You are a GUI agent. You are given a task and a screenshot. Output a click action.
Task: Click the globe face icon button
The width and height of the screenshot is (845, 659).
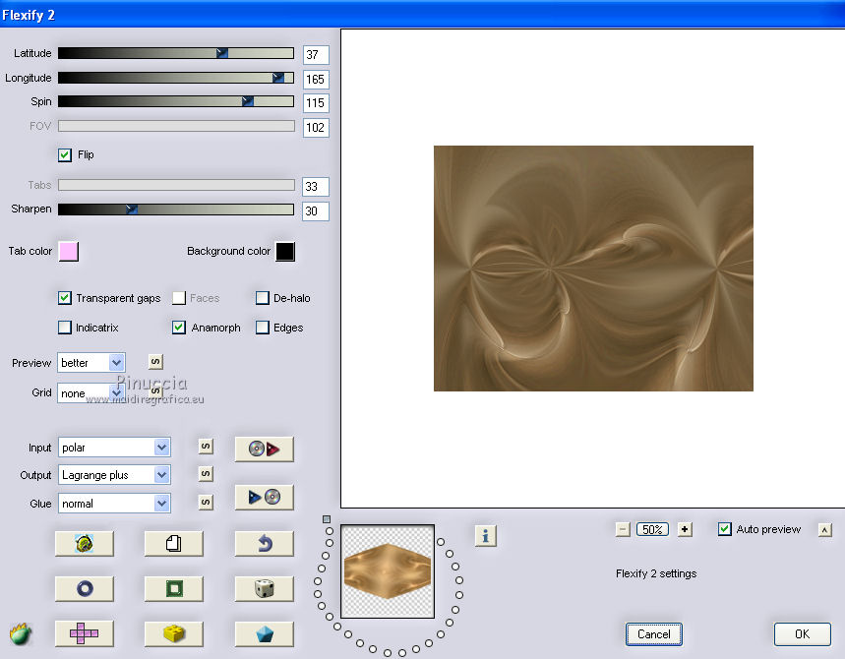point(84,543)
